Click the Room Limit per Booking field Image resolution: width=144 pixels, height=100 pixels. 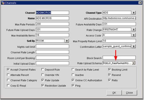pos(52,58)
